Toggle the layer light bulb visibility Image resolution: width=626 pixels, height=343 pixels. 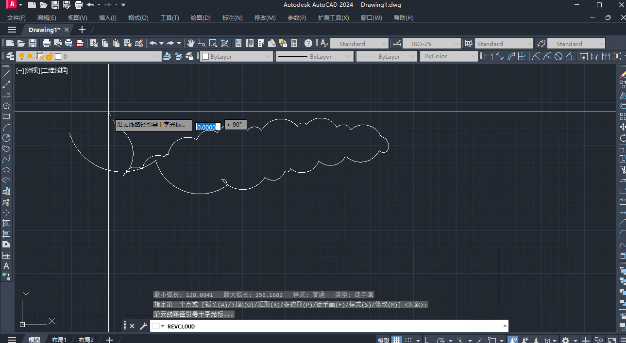click(x=21, y=56)
